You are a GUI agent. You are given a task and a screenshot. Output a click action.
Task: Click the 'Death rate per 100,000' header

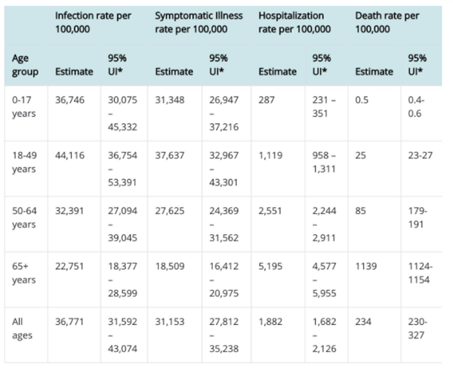tap(387, 22)
